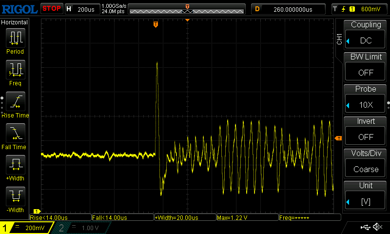The width and height of the screenshot is (390, 234).
Task: Click the orange T marker in memory bar
Action: coord(187,7)
